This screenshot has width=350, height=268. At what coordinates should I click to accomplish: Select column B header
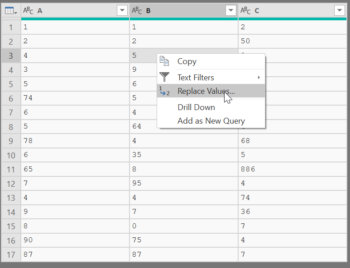point(184,10)
